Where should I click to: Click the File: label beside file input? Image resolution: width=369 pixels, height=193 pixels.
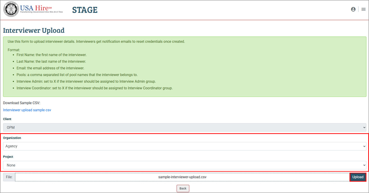[9, 177]
